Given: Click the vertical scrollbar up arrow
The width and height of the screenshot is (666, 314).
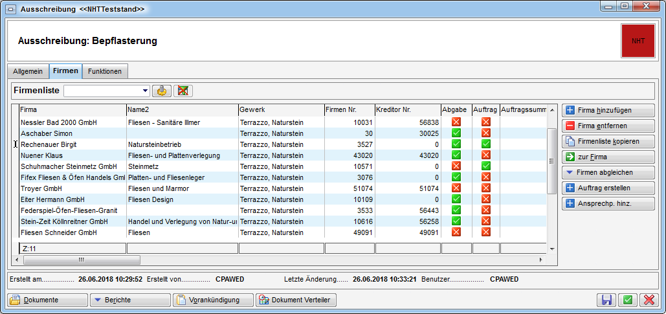Looking at the screenshot, I should pyautogui.click(x=551, y=109).
